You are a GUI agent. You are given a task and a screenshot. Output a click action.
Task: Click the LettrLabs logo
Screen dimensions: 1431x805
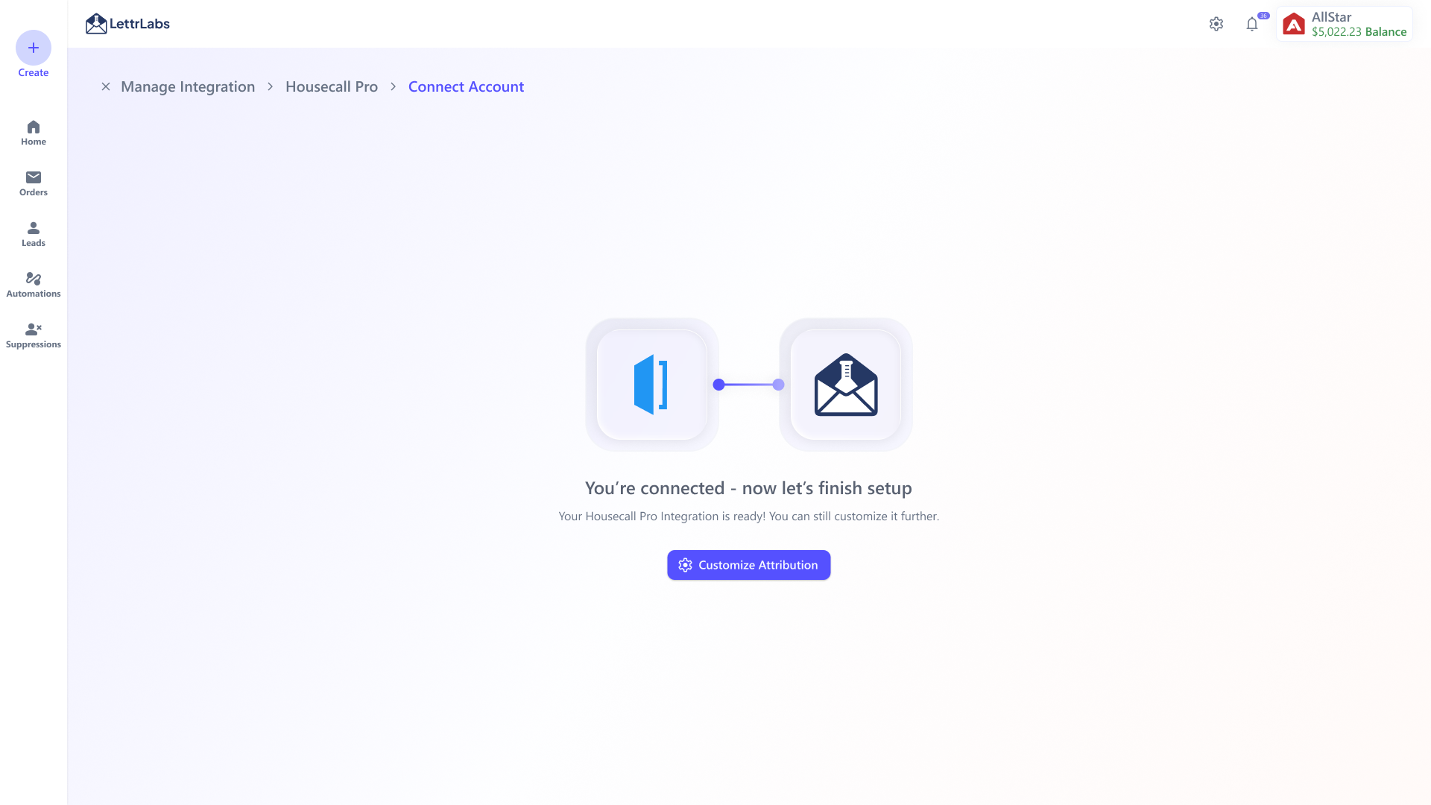127,24
